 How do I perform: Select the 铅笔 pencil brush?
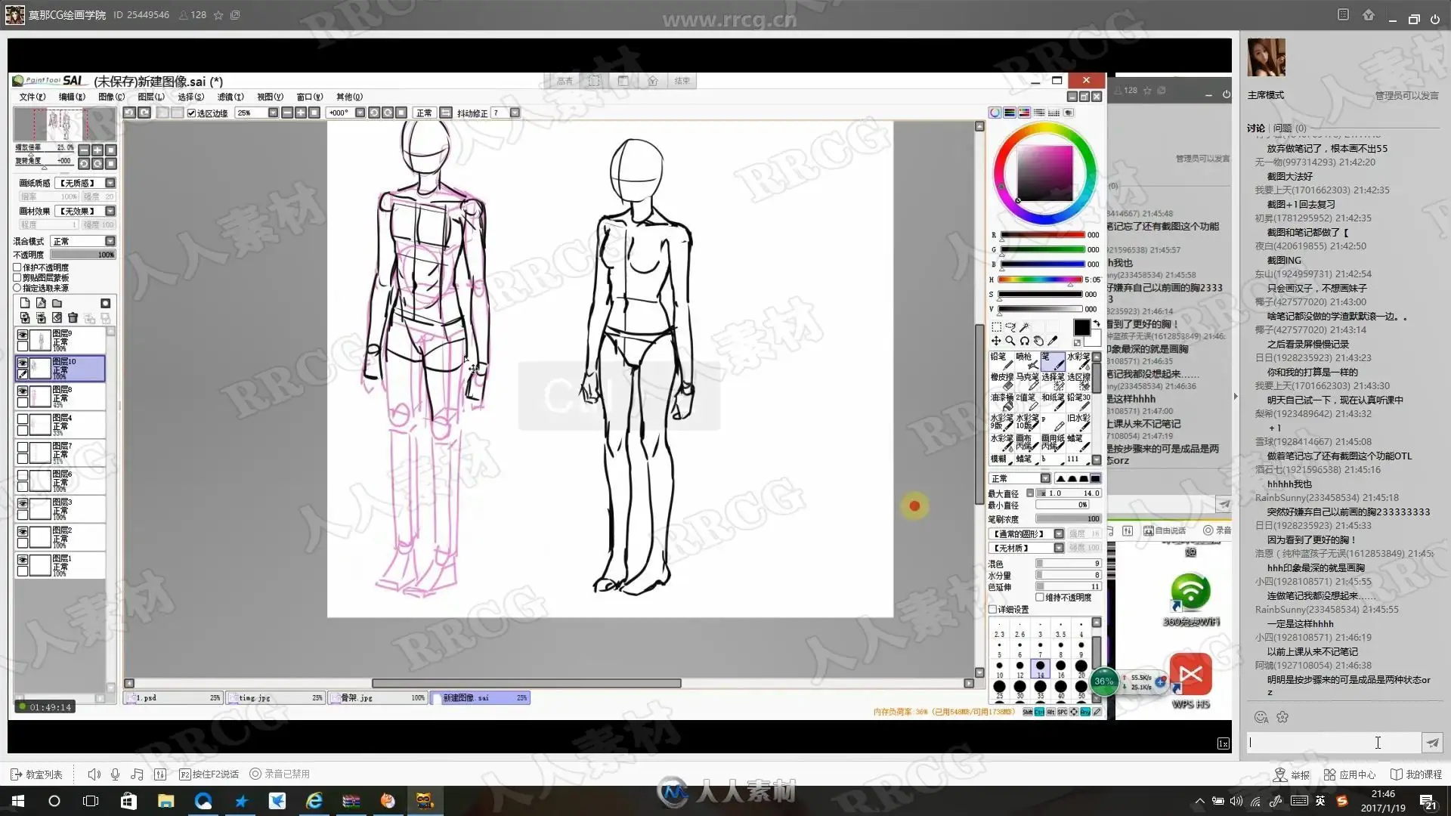(1002, 360)
